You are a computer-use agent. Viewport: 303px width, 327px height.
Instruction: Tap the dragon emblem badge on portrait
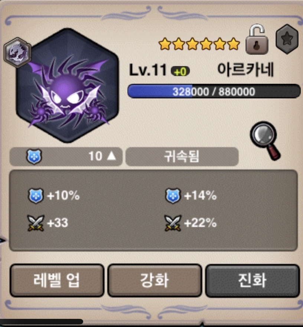(17, 53)
